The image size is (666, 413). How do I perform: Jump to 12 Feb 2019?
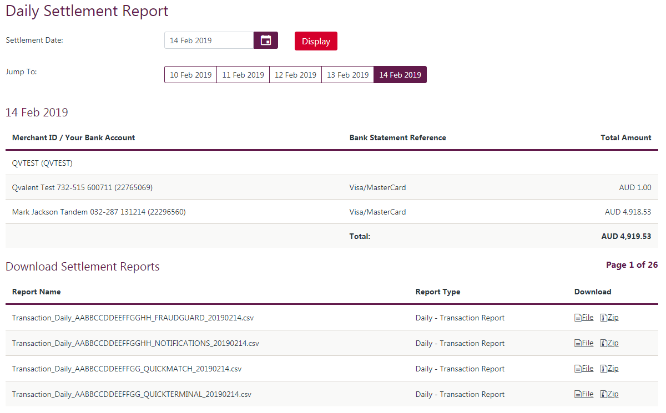click(x=295, y=75)
